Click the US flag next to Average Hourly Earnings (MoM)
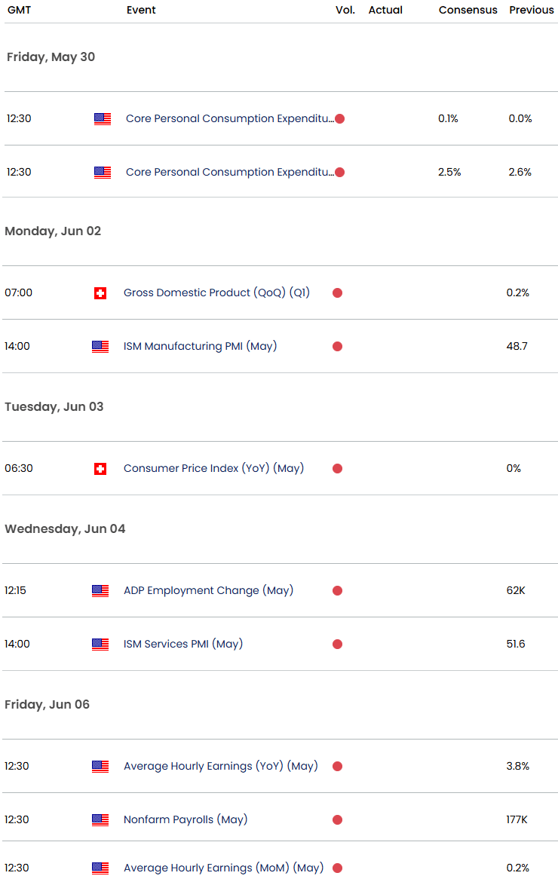558x882 pixels. 100,868
